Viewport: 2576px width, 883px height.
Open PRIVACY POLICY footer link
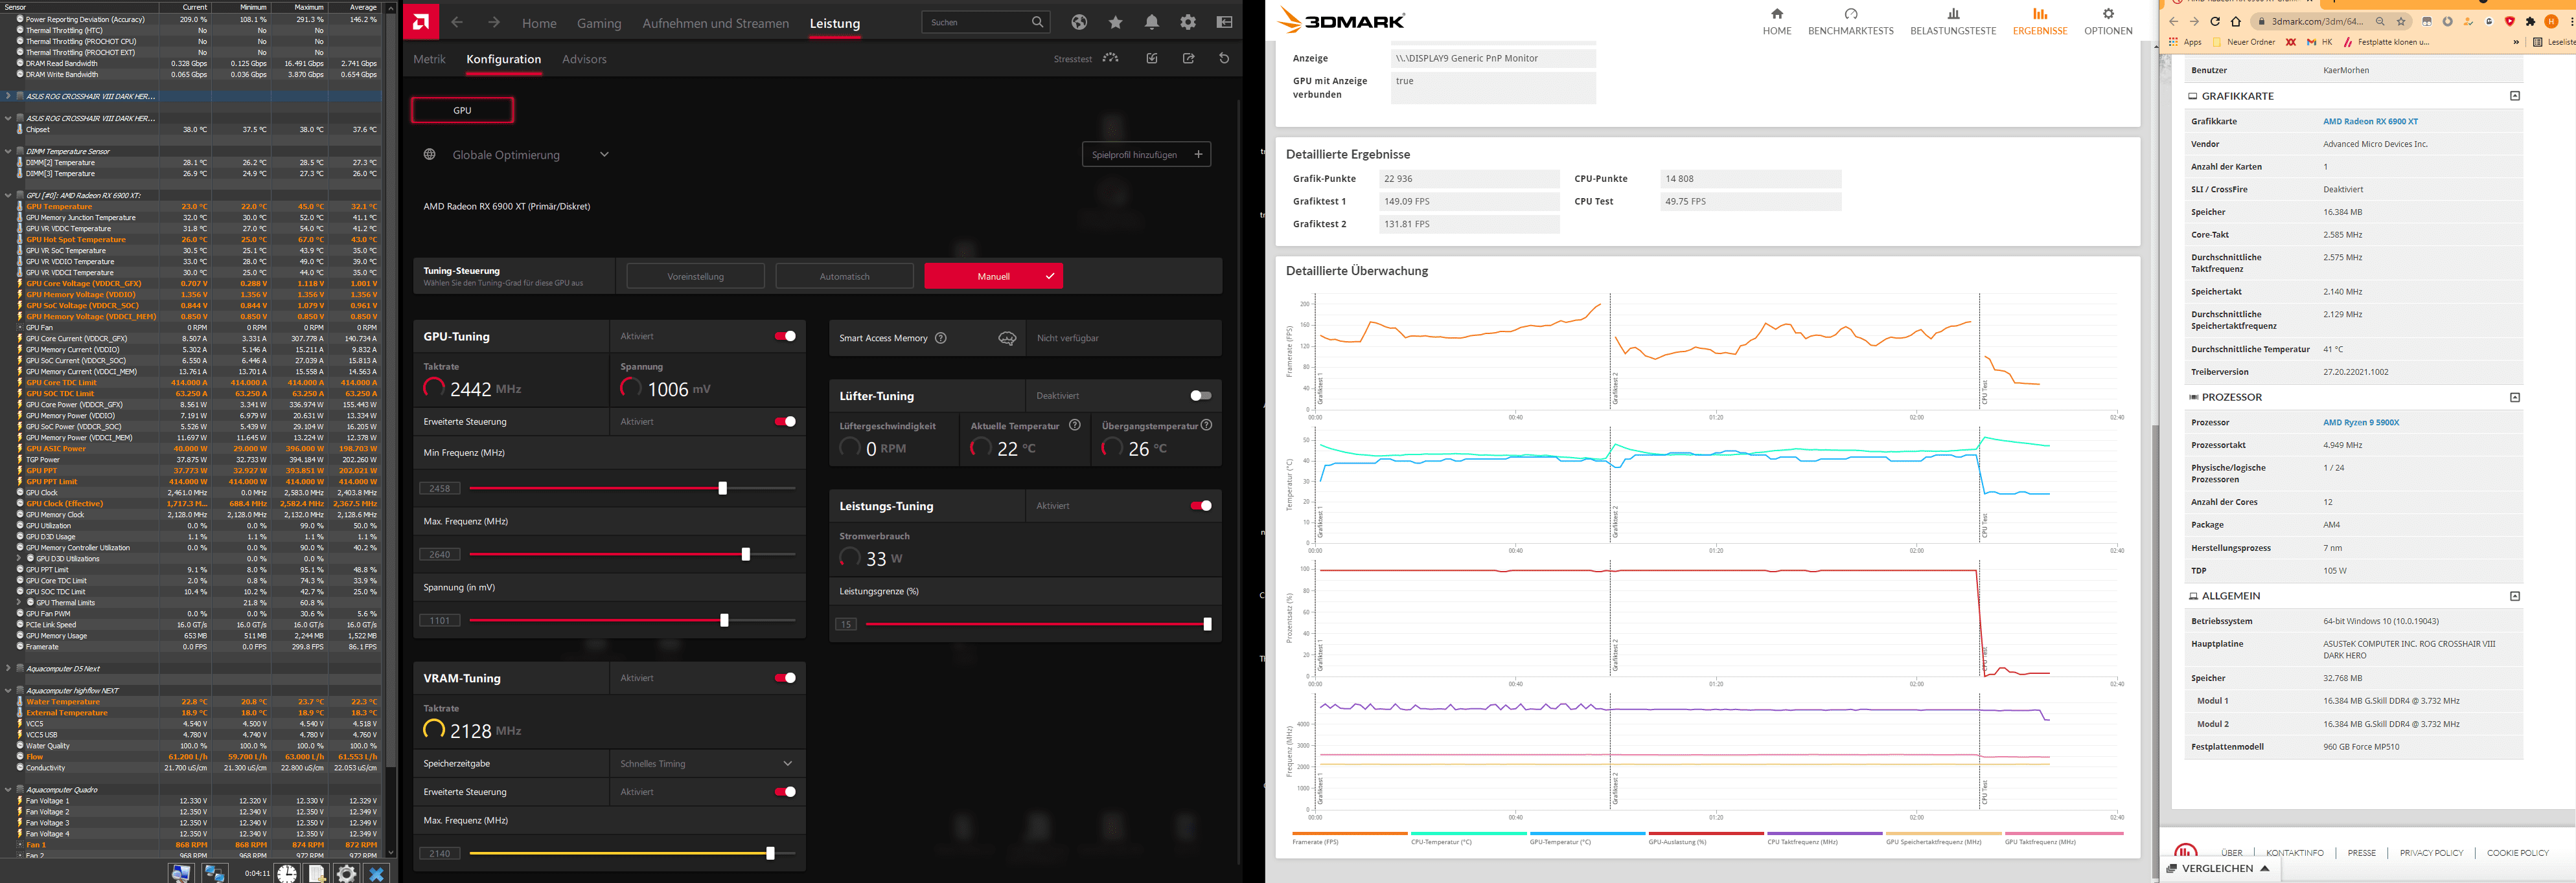pos(2431,852)
